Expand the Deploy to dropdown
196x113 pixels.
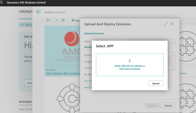[x=173, y=55]
